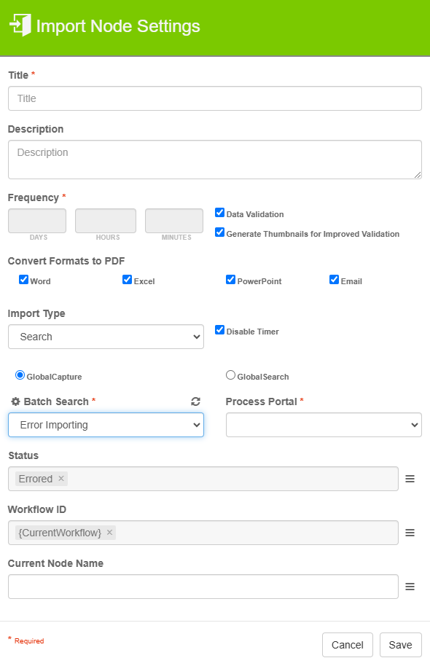Click the Save button
The image size is (430, 666).
(400, 645)
